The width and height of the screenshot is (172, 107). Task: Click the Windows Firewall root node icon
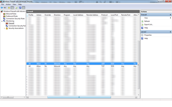point(2,11)
